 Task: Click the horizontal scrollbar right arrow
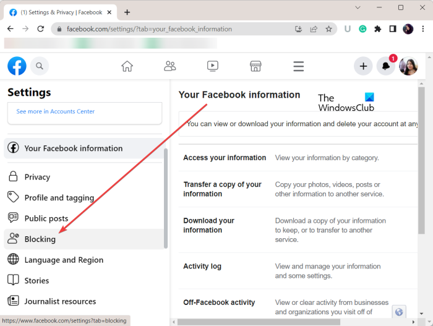tap(413, 322)
